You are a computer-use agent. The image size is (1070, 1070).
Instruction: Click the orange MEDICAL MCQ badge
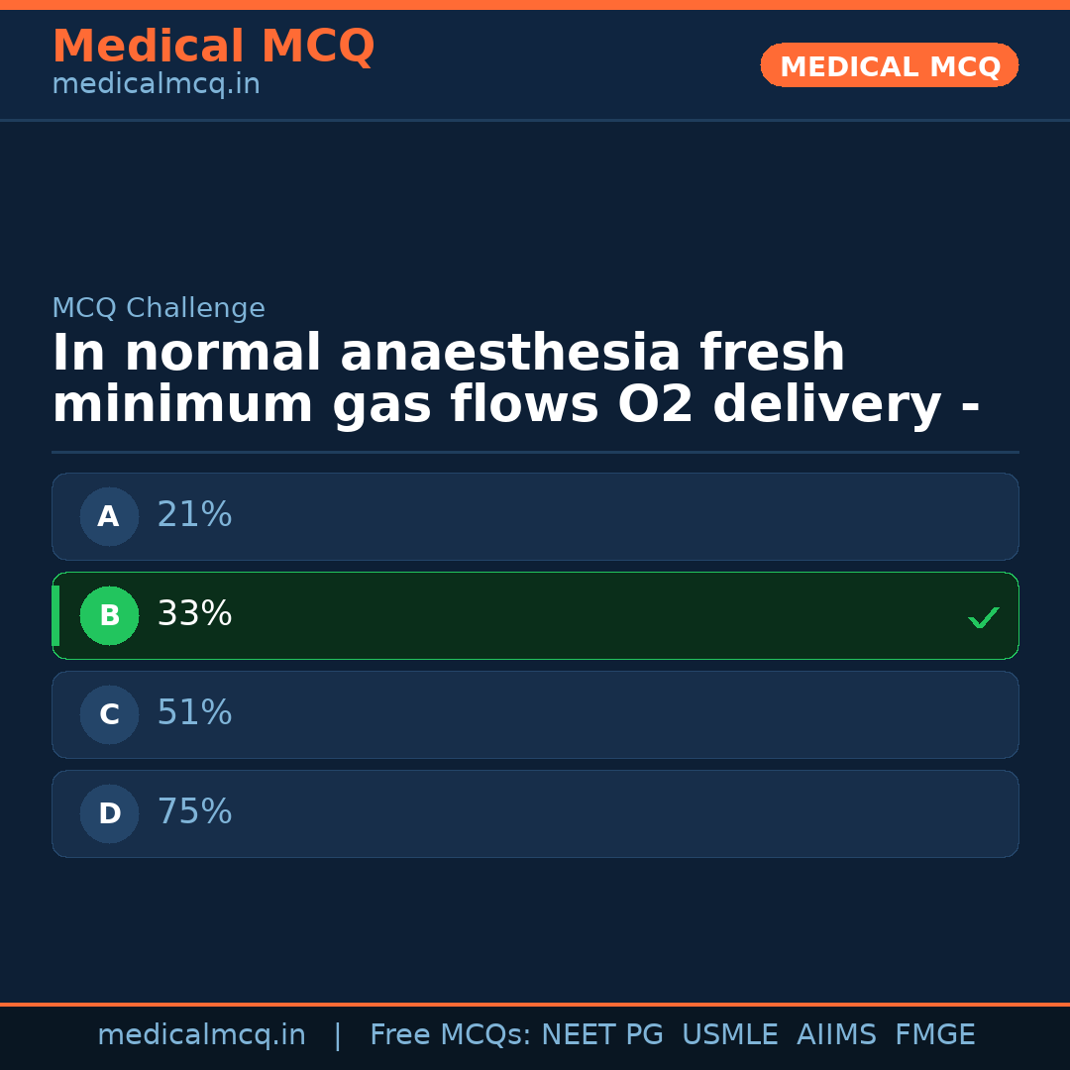889,66
